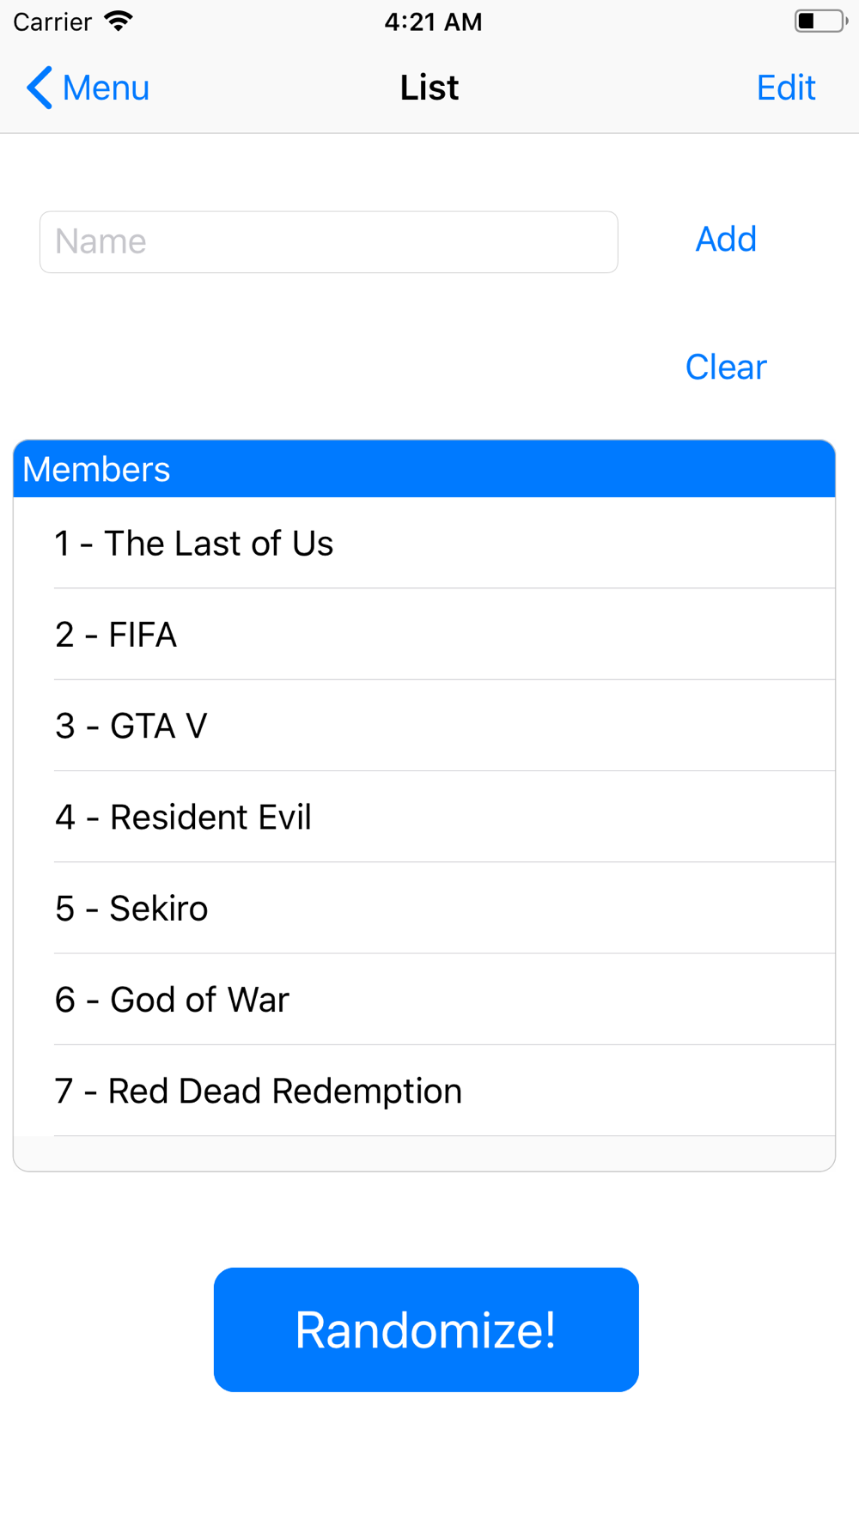
Task: Pick the God of War entry
Action: (x=424, y=1000)
